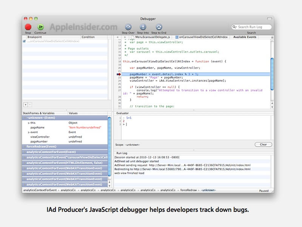Expand the 'this' variable disclosure triangle
This screenshot has height=227, width=302.
click(x=29, y=123)
